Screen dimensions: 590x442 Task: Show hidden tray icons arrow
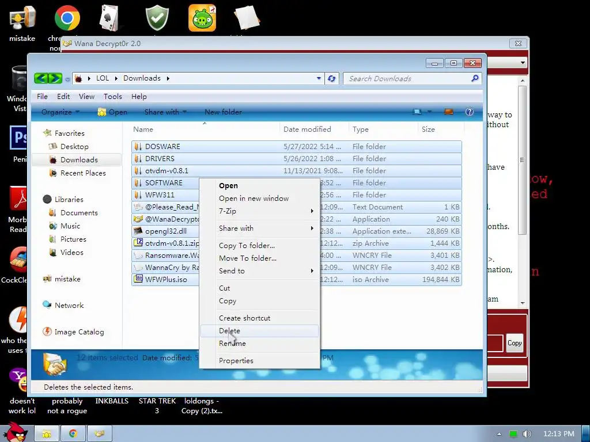pos(499,434)
